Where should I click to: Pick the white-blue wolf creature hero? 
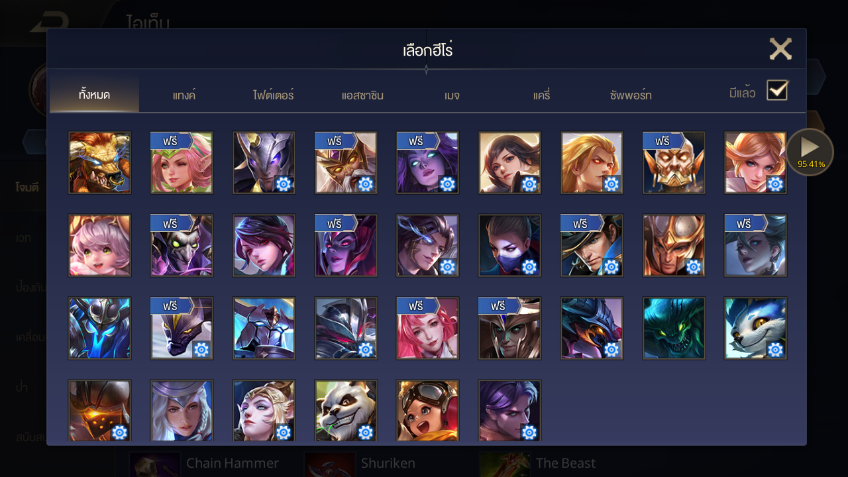point(755,329)
